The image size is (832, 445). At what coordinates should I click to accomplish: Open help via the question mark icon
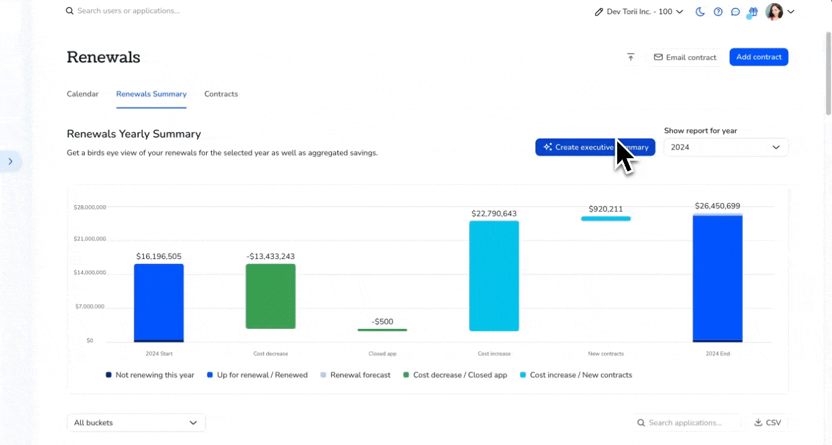click(x=718, y=12)
